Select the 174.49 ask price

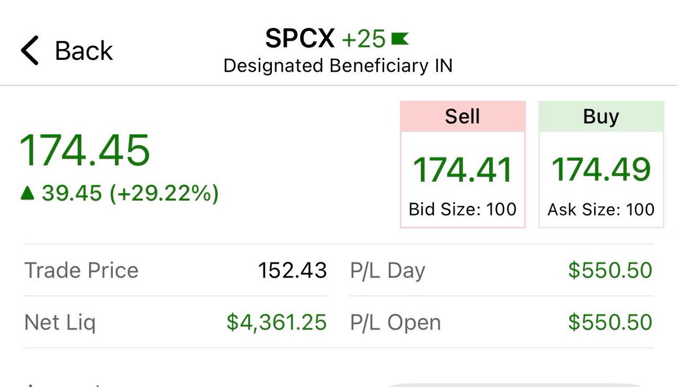point(601,170)
